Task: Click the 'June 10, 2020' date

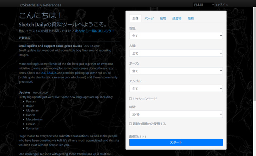Action: tap(92, 46)
